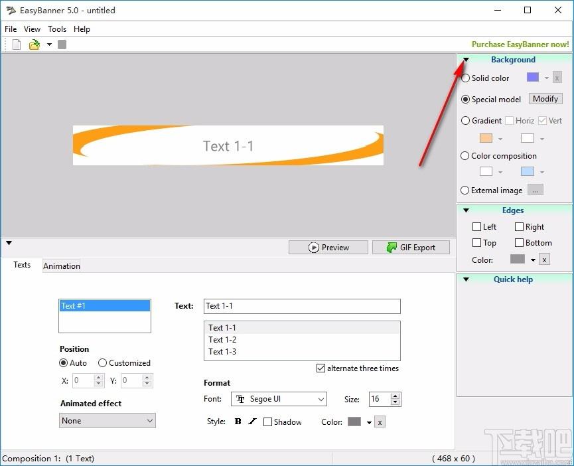
Task: Open the Animated effect dropdown
Action: (108, 421)
